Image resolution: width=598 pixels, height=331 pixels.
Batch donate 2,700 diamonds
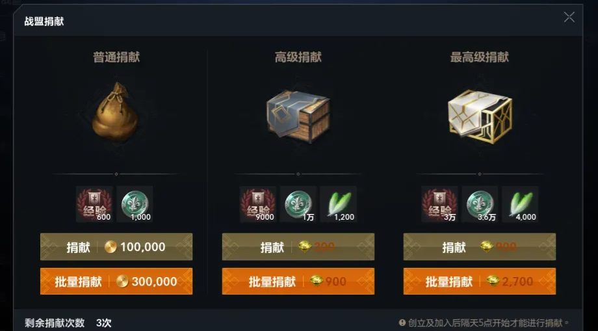click(480, 282)
